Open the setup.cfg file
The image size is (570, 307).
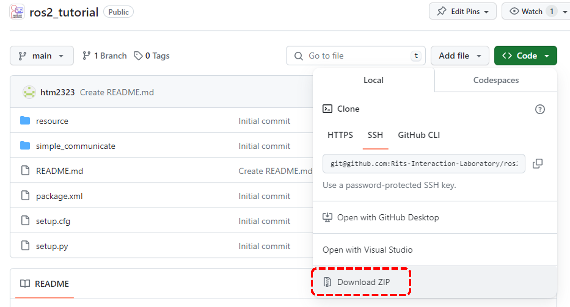(x=53, y=221)
